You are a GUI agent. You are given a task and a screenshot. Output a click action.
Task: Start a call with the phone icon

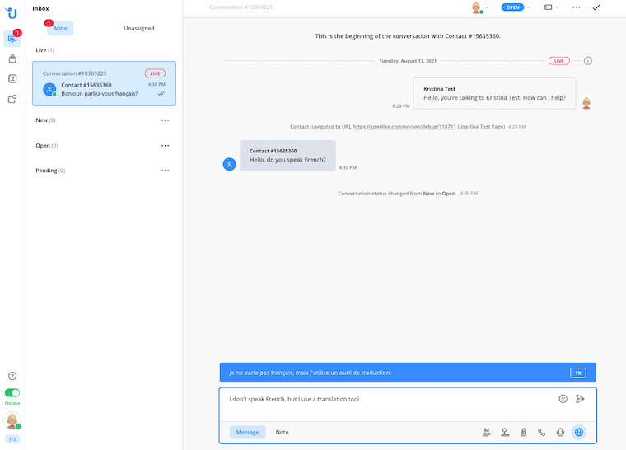542,432
